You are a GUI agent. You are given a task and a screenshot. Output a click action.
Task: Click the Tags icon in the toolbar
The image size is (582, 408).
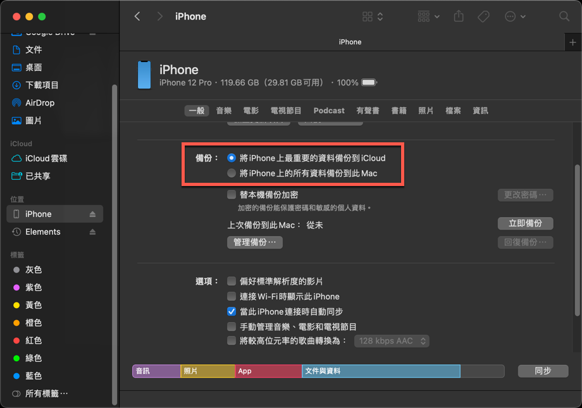point(483,16)
